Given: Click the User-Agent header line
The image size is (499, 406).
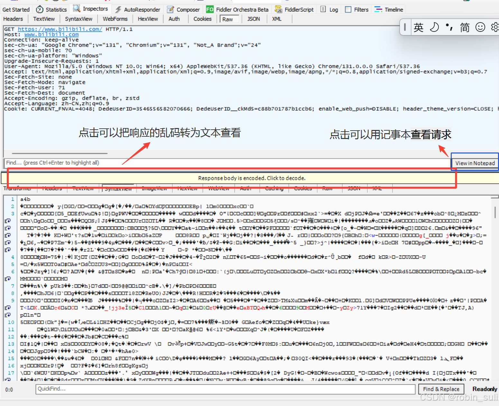Looking at the screenshot, I should point(212,66).
